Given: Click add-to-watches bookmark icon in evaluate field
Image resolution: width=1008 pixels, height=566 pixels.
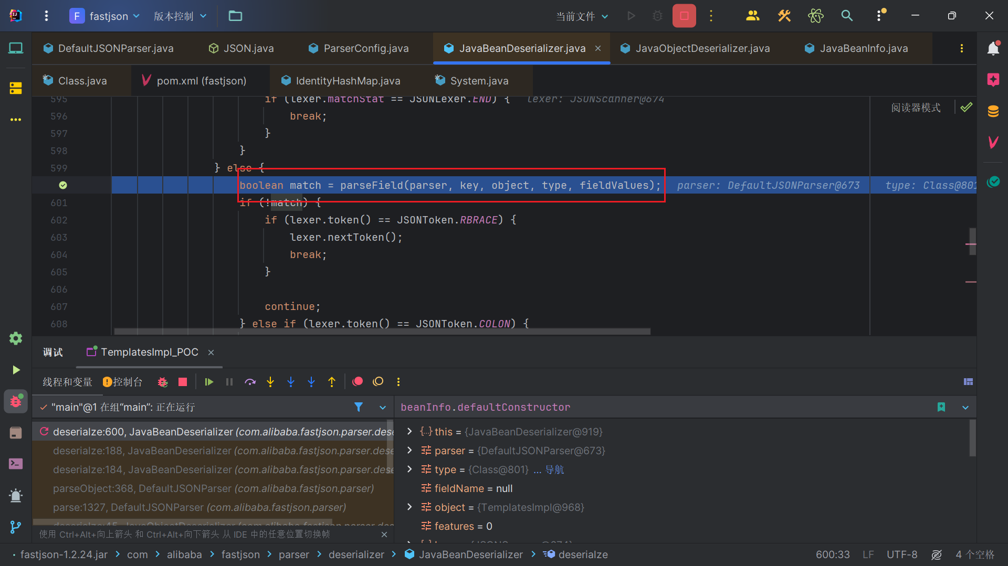Looking at the screenshot, I should tap(941, 407).
